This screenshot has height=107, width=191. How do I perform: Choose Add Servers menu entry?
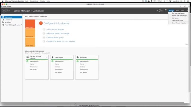175,18
